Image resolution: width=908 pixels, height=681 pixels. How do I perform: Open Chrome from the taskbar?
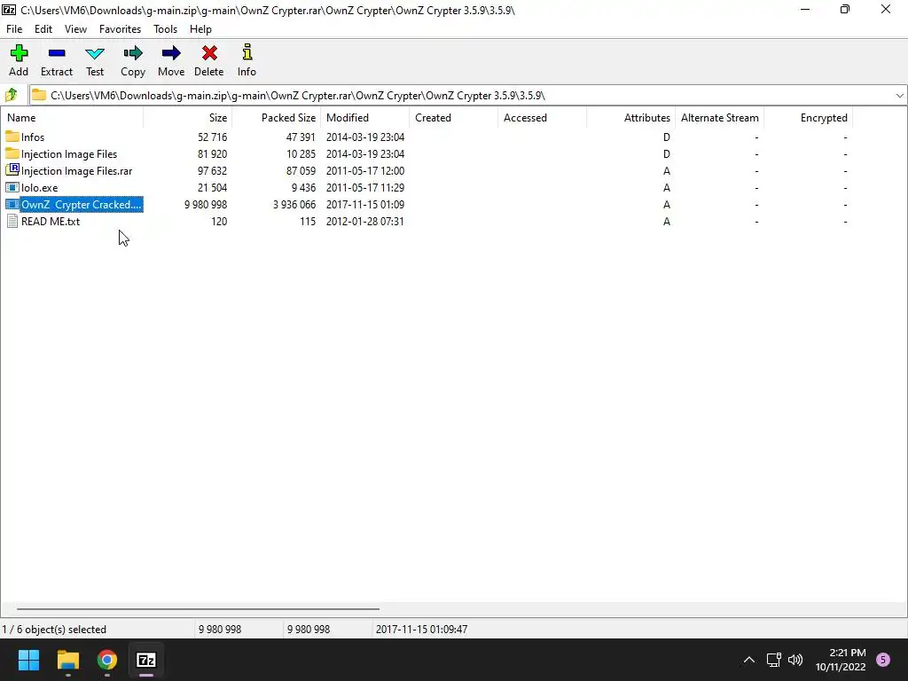coord(107,660)
